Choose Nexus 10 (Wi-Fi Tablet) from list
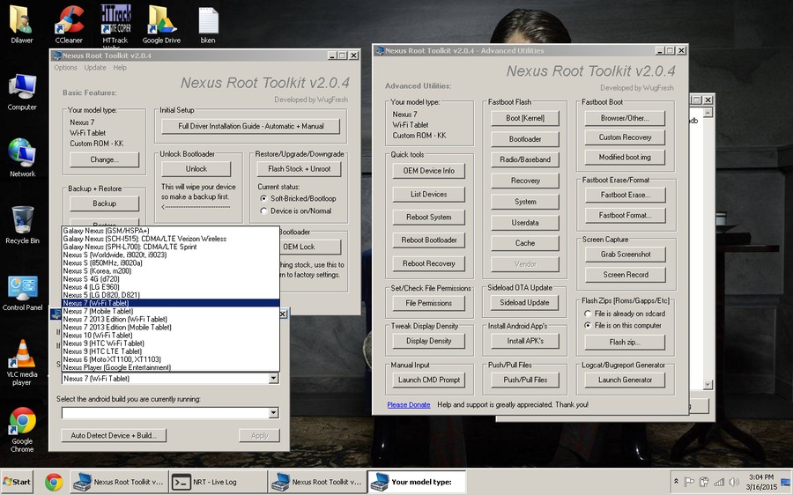This screenshot has width=793, height=495. click(x=170, y=336)
